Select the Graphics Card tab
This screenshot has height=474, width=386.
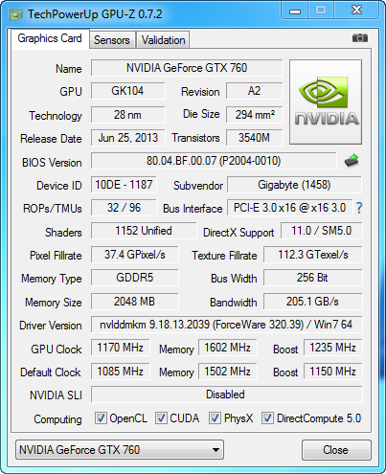click(50, 38)
